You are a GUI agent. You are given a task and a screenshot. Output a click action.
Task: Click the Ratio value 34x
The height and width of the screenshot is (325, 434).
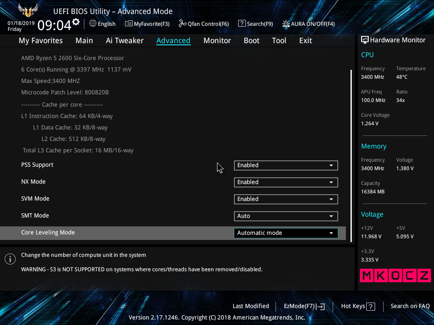click(400, 100)
